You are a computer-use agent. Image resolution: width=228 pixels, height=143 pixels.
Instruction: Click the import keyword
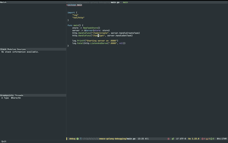[71, 13]
